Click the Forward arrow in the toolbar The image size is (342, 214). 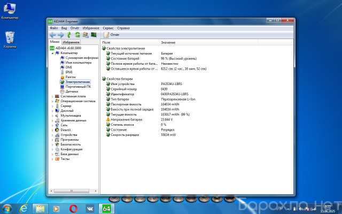[x=60, y=35]
